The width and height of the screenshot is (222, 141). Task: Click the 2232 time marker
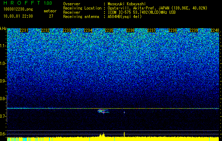(x=45, y=30)
